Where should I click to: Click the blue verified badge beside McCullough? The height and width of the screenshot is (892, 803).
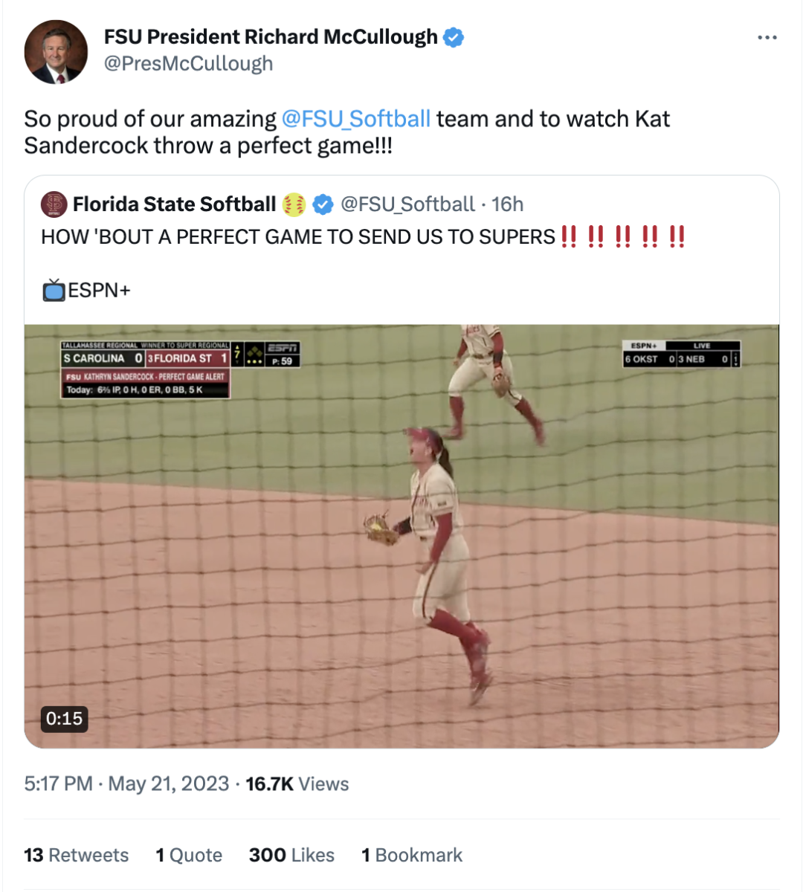coord(454,37)
